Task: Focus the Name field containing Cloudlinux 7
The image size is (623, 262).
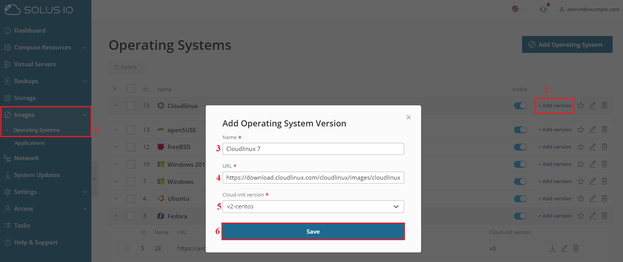Action: point(313,149)
